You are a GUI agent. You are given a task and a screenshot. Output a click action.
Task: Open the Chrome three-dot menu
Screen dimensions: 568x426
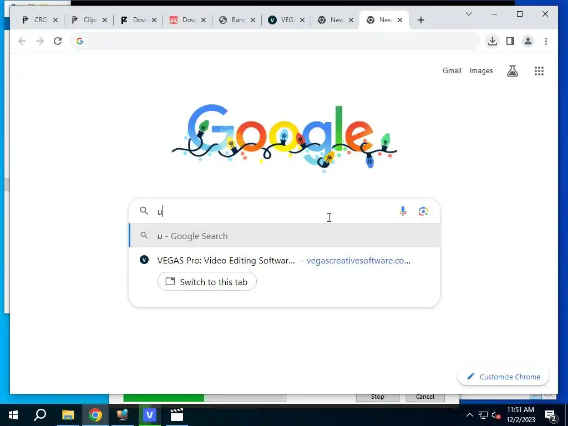(x=546, y=41)
